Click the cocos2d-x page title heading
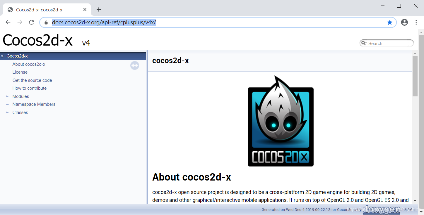 coord(170,61)
